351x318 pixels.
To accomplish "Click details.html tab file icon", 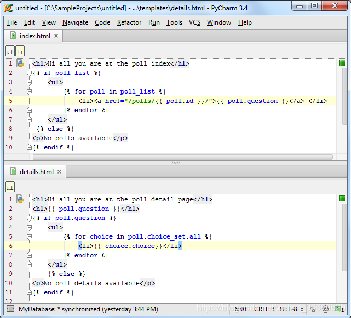I will [14, 171].
